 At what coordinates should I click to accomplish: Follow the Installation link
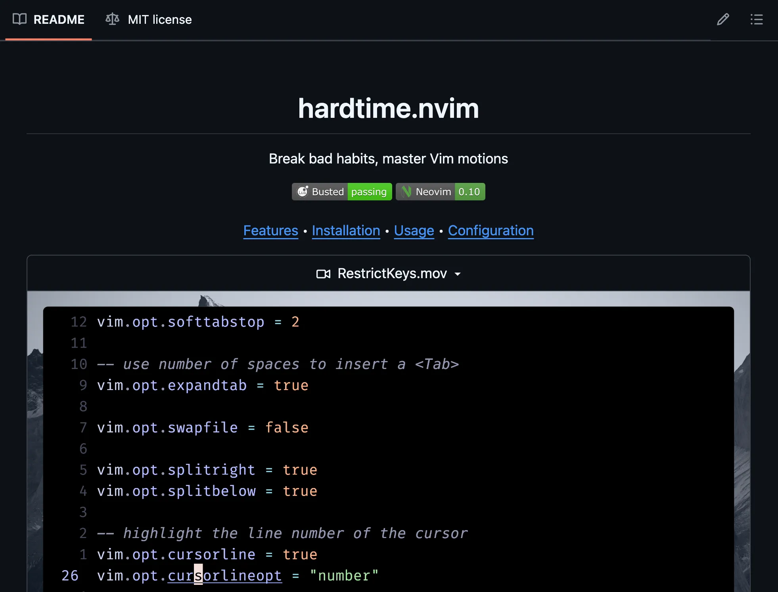346,231
